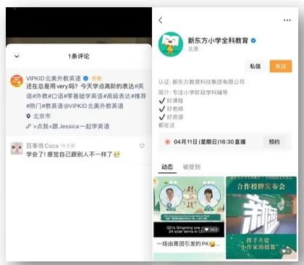Click the 04月11日(星期日)16:30直播 text
This screenshot has width=304, height=265.
[x=209, y=142]
